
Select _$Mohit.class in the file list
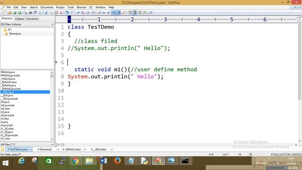coord(9,82)
